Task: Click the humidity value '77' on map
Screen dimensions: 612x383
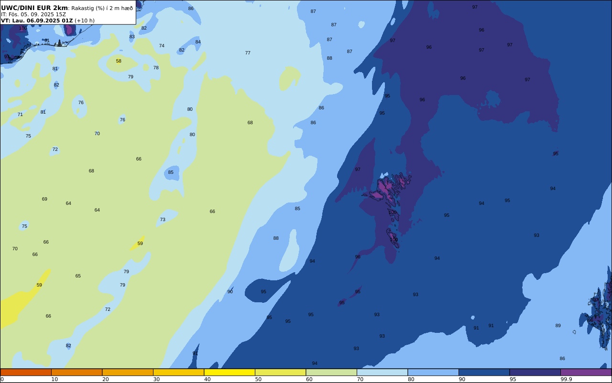Action: [x=248, y=53]
